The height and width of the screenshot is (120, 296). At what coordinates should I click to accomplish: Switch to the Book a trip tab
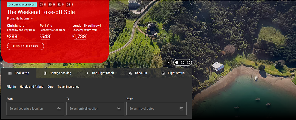(x=19, y=73)
